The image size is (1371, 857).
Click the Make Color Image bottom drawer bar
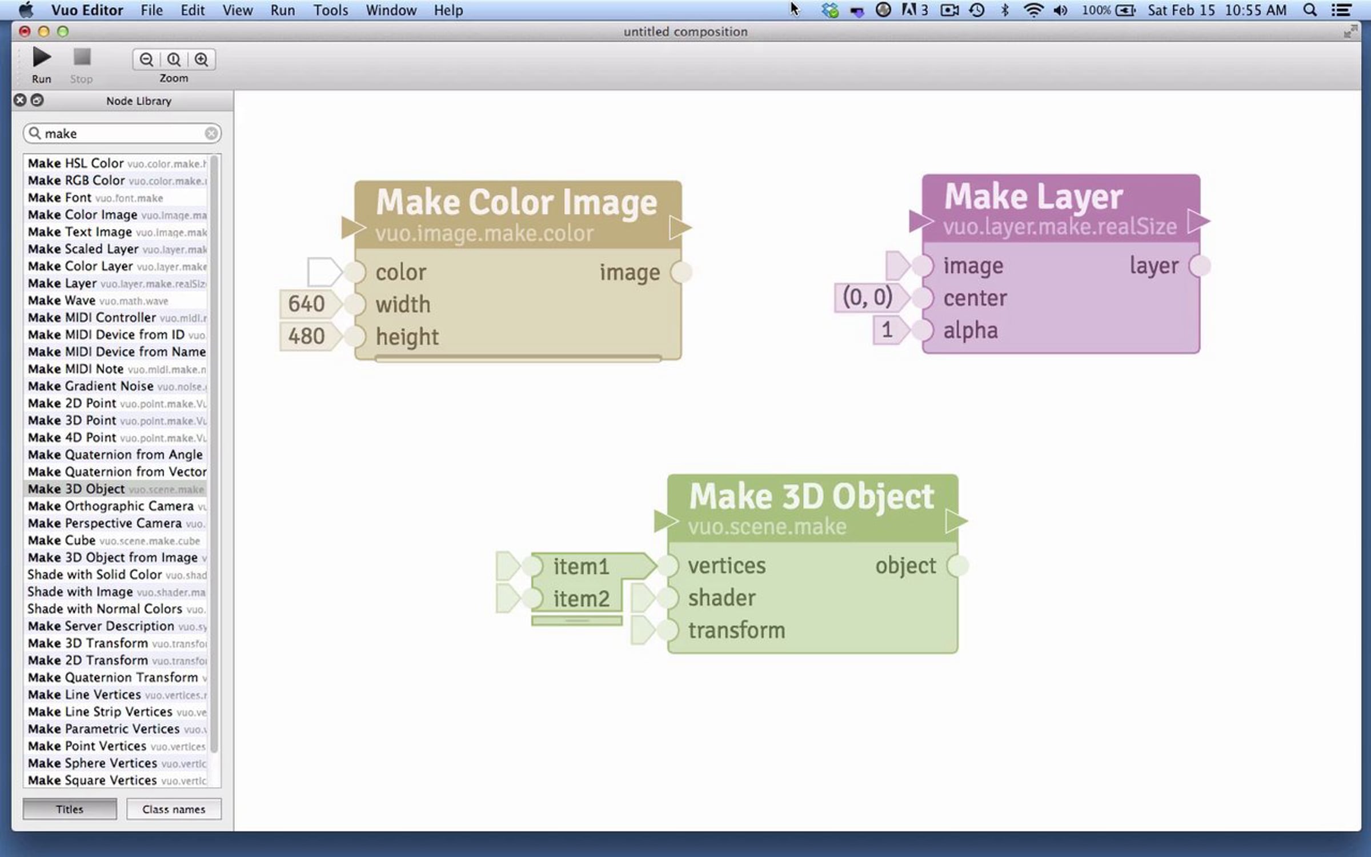[518, 358]
